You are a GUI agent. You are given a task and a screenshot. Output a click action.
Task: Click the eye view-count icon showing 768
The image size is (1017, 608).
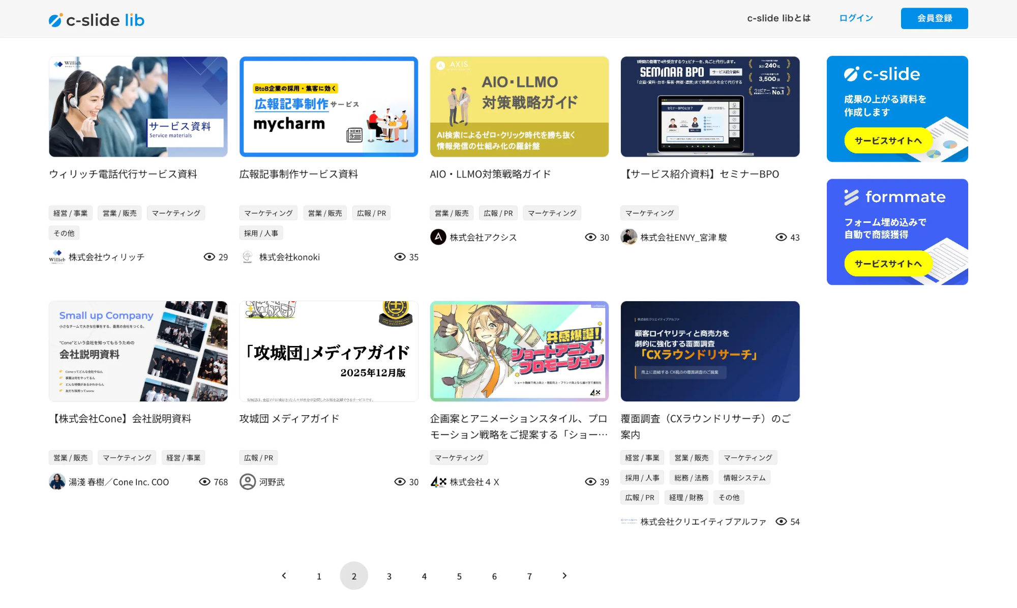click(204, 482)
